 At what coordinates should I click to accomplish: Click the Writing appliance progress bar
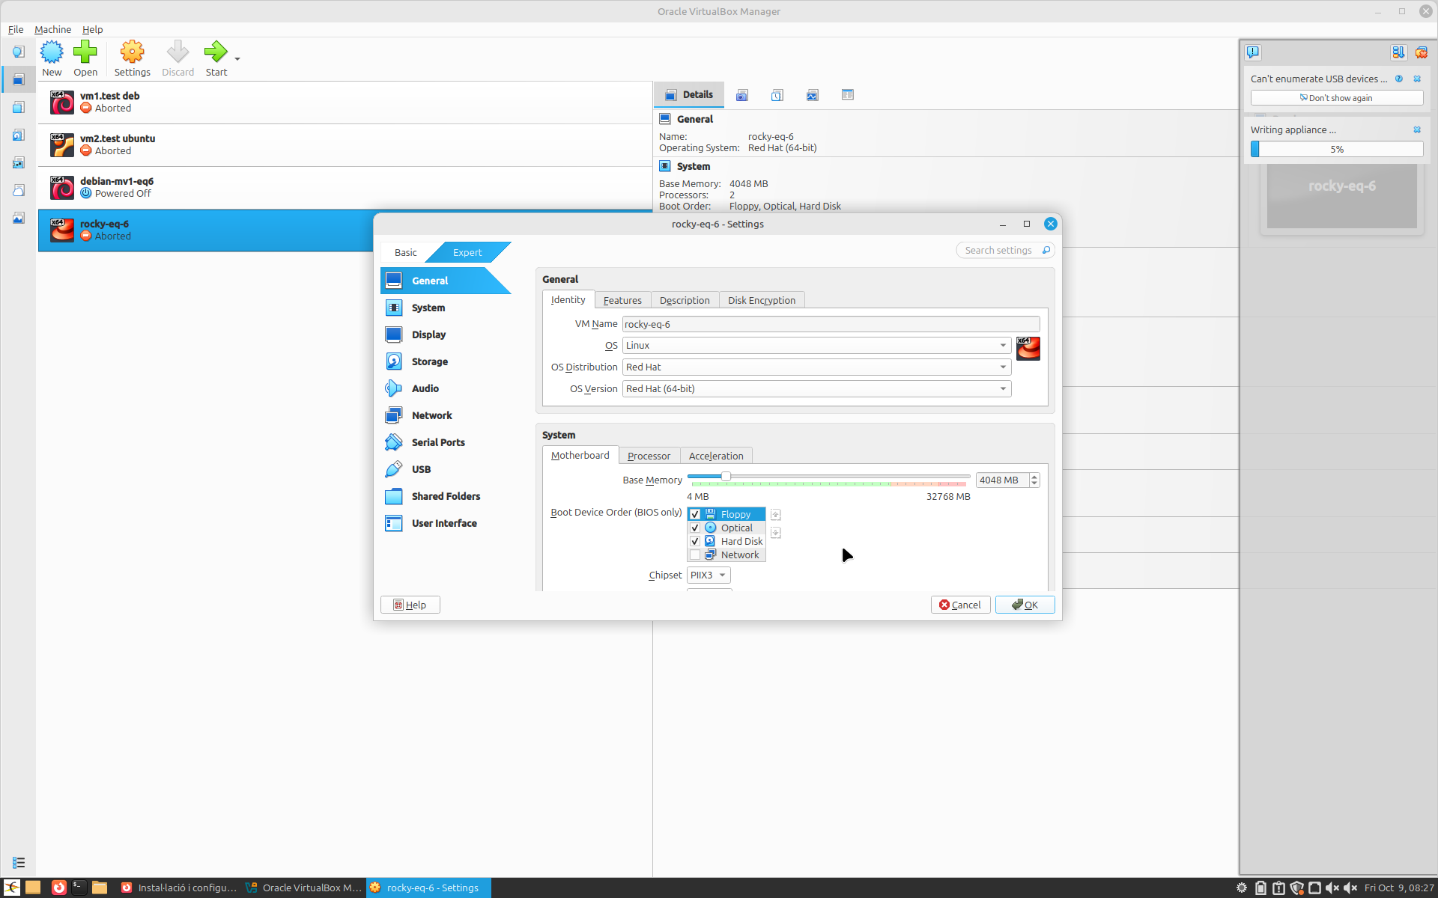click(1336, 149)
